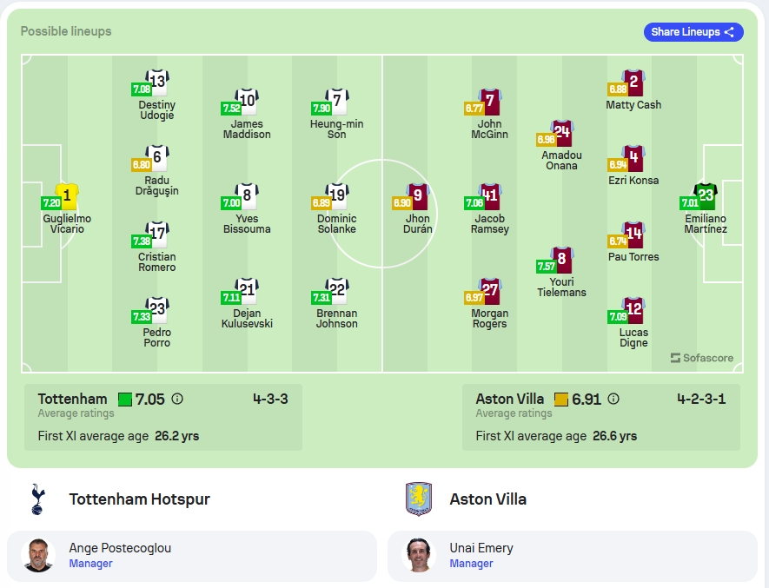769x588 pixels.
Task: Click the Aston Villa club crest
Action: point(418,499)
